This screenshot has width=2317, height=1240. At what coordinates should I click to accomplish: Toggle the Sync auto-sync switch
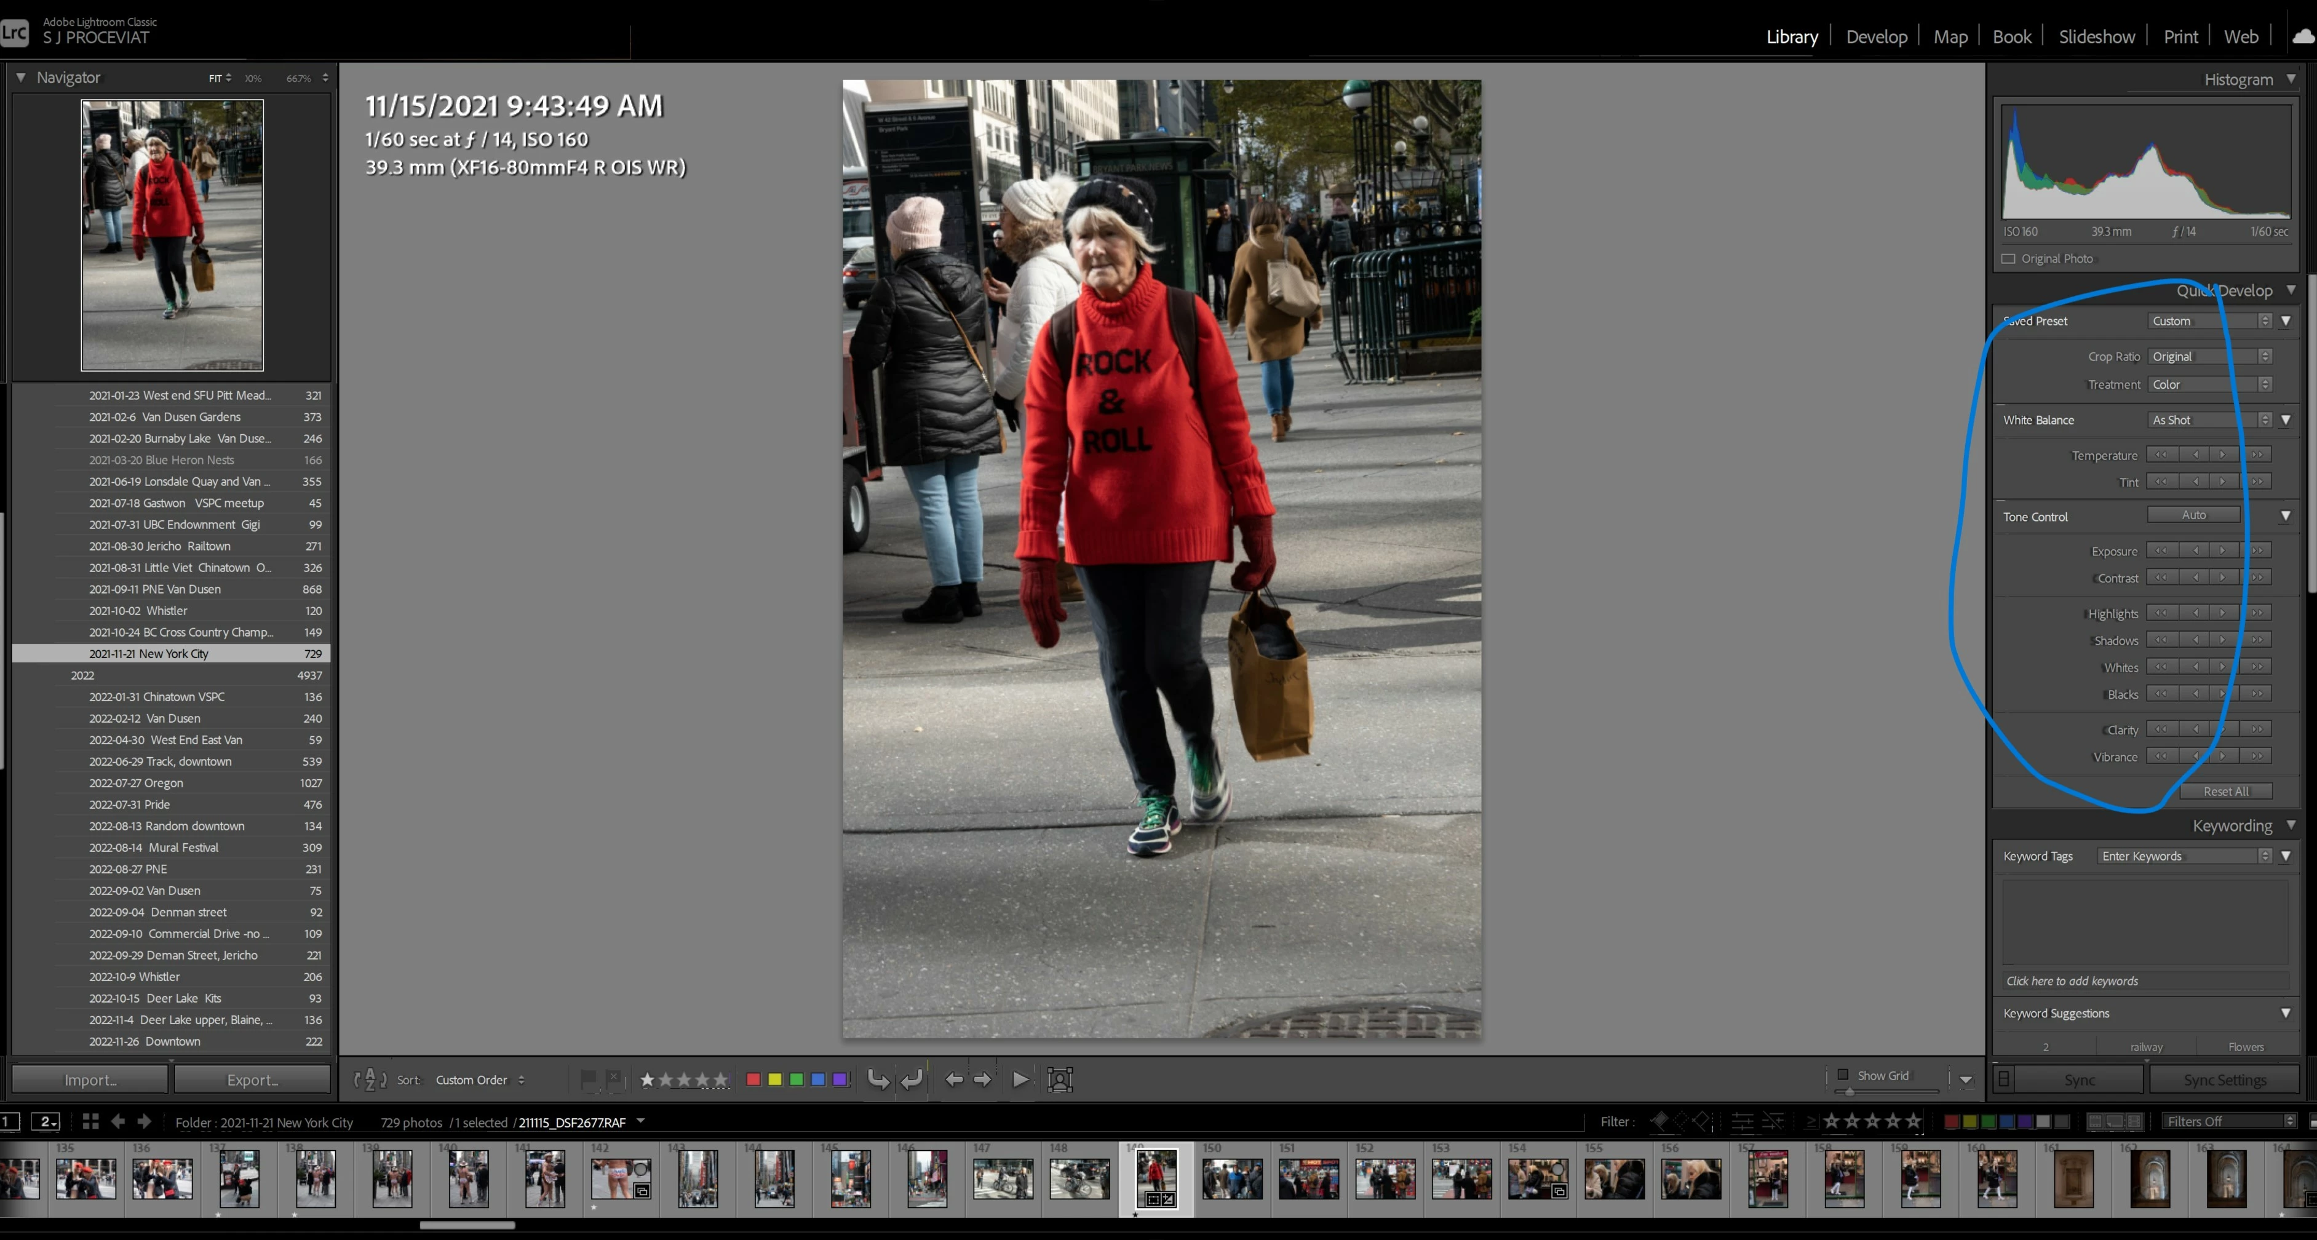coord(2004,1079)
